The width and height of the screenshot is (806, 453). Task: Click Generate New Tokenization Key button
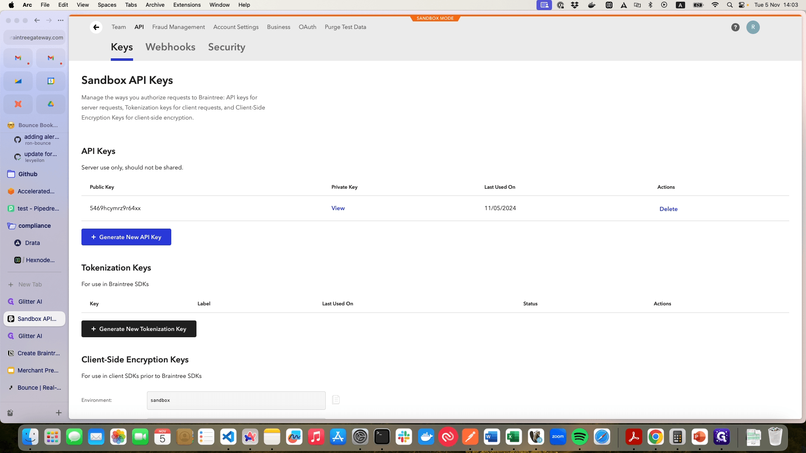tap(139, 329)
